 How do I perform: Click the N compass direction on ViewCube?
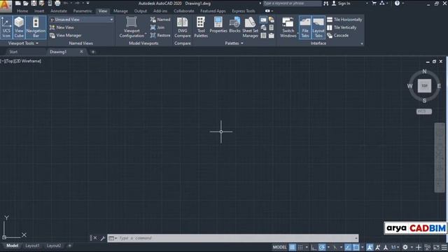[x=424, y=71]
